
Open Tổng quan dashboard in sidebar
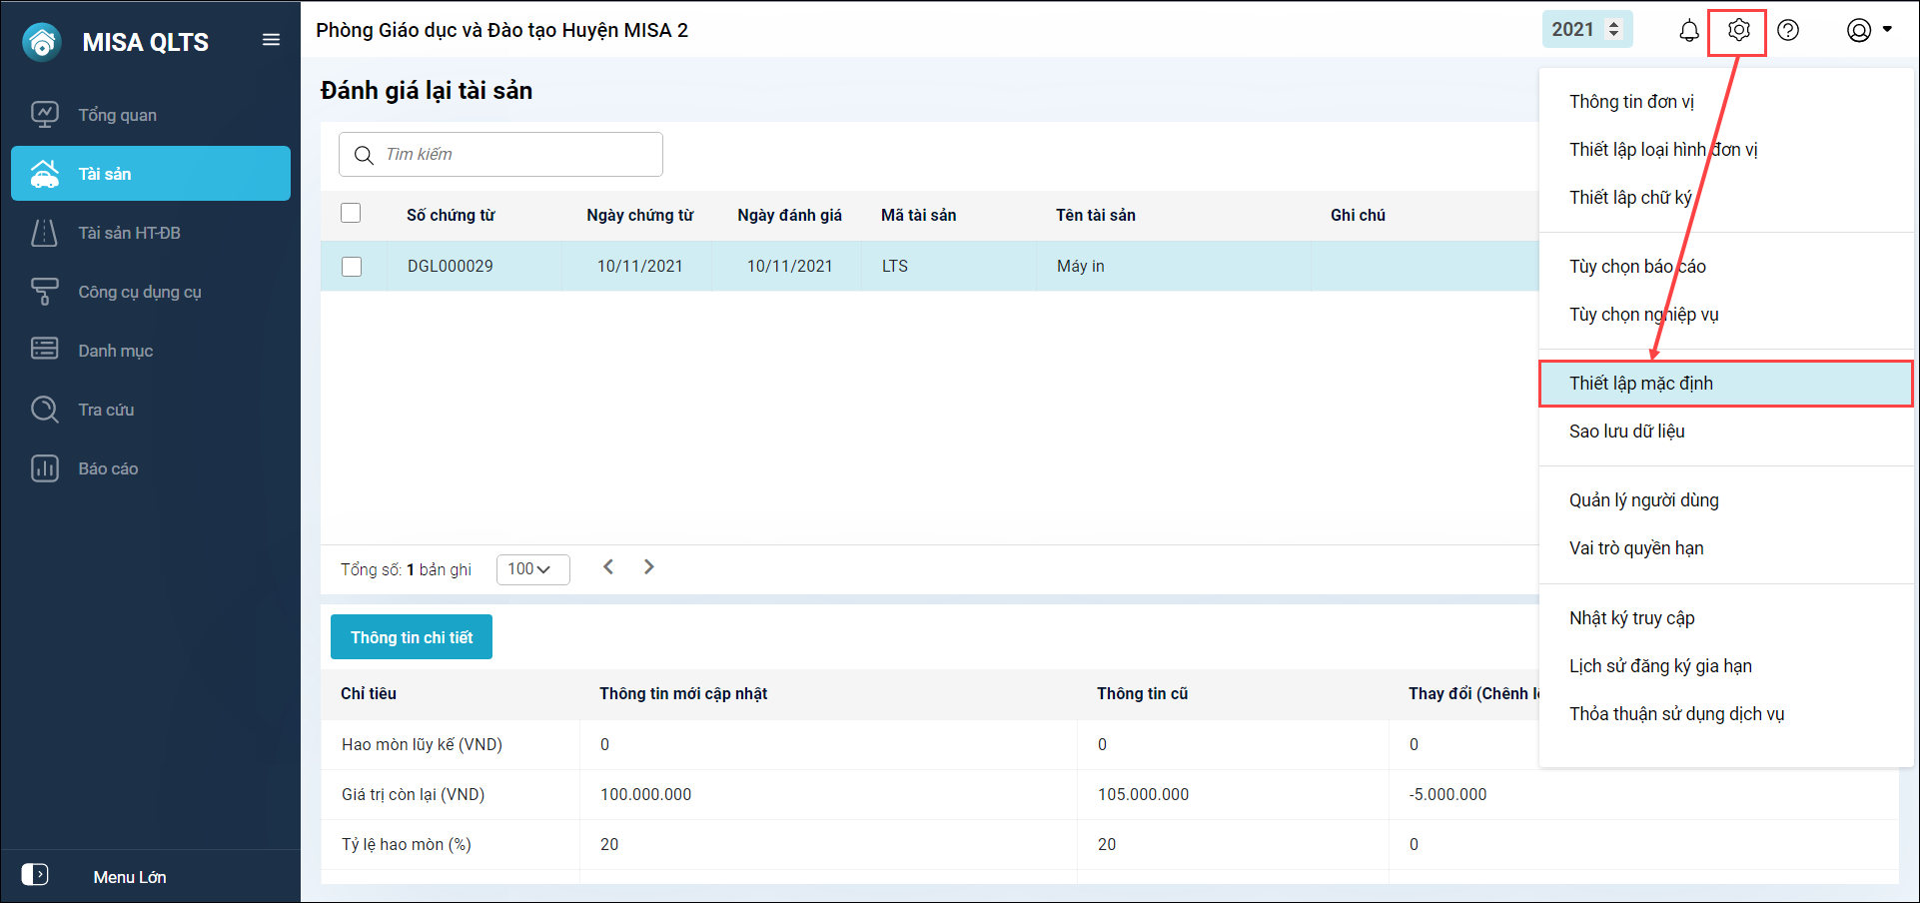point(117,115)
